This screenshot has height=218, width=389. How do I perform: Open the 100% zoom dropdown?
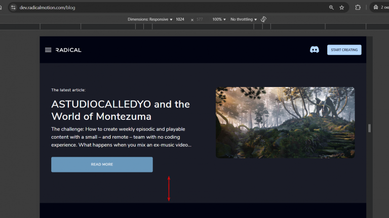click(219, 19)
